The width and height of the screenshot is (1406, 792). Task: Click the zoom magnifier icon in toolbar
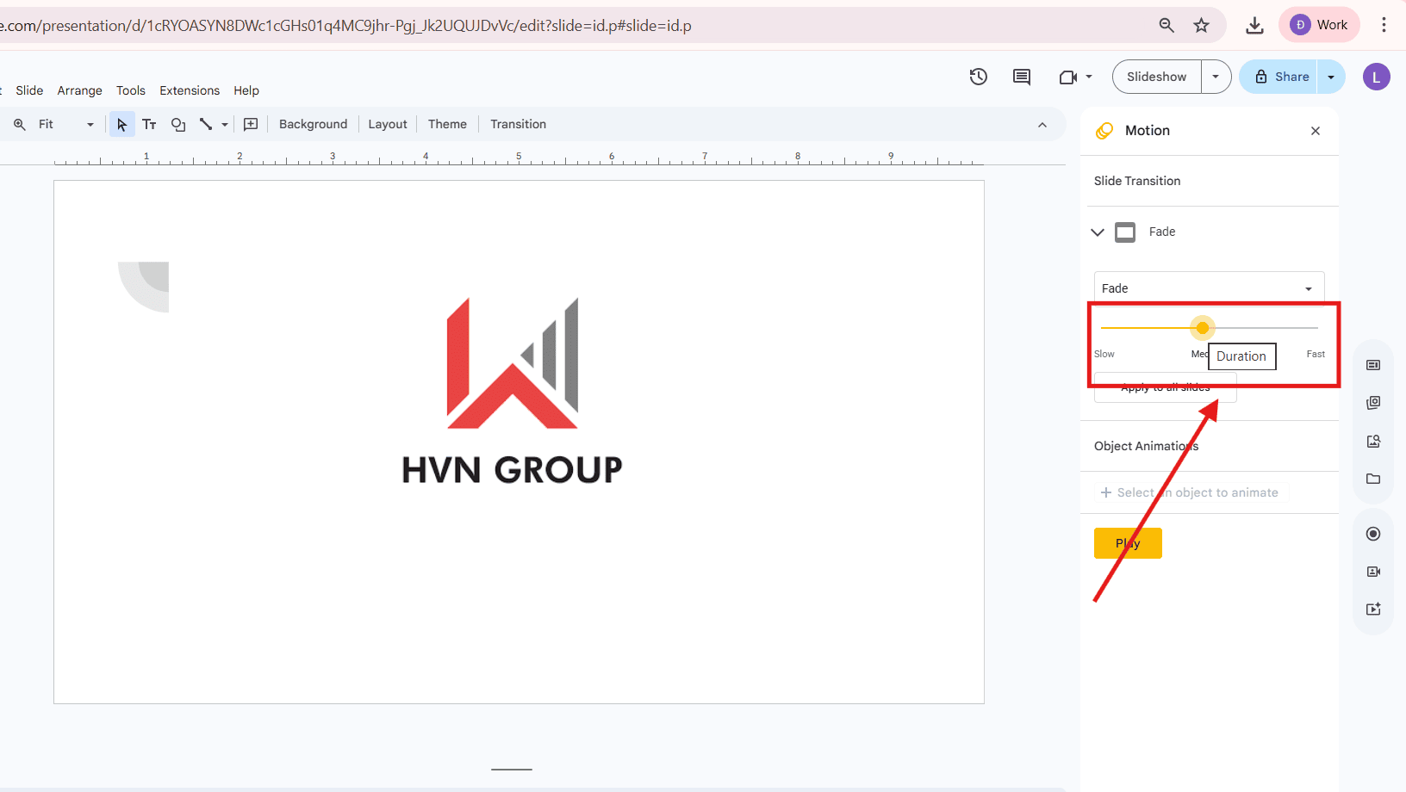click(20, 125)
